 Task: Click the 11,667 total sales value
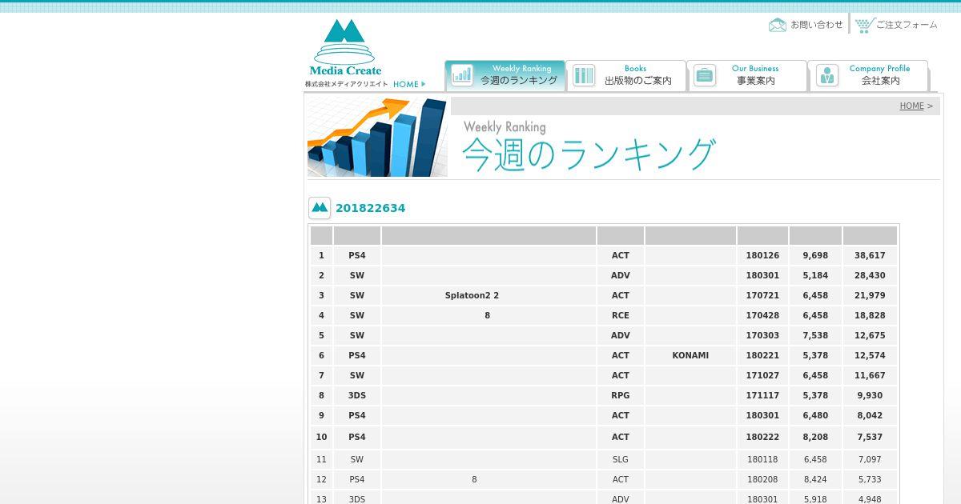pyautogui.click(x=870, y=375)
